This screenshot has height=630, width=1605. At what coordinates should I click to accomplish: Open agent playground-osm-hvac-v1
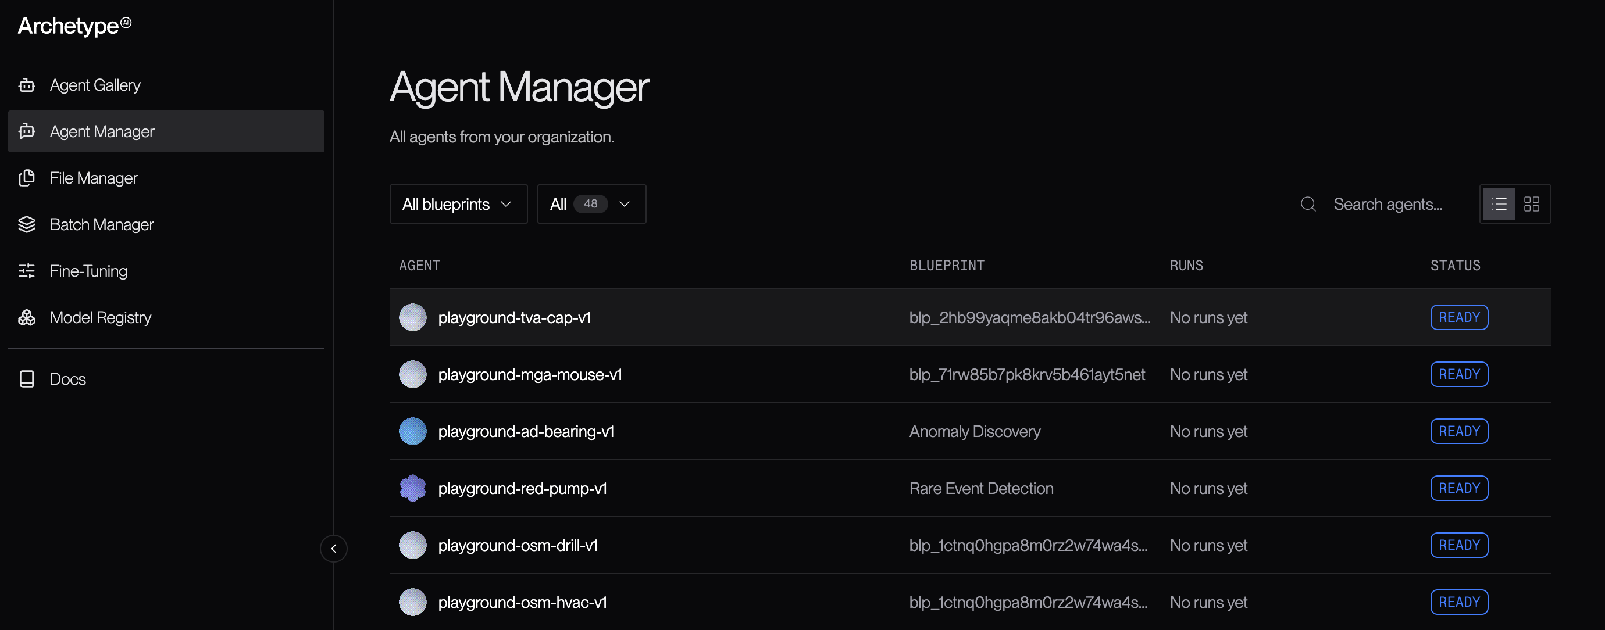coord(522,602)
